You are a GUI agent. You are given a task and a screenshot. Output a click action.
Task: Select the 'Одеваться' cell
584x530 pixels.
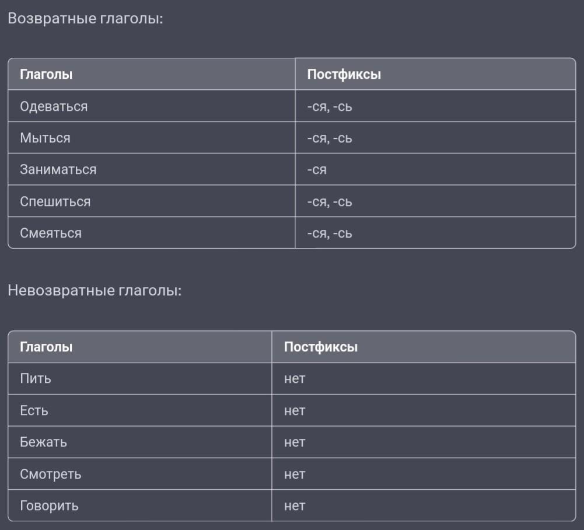point(54,106)
